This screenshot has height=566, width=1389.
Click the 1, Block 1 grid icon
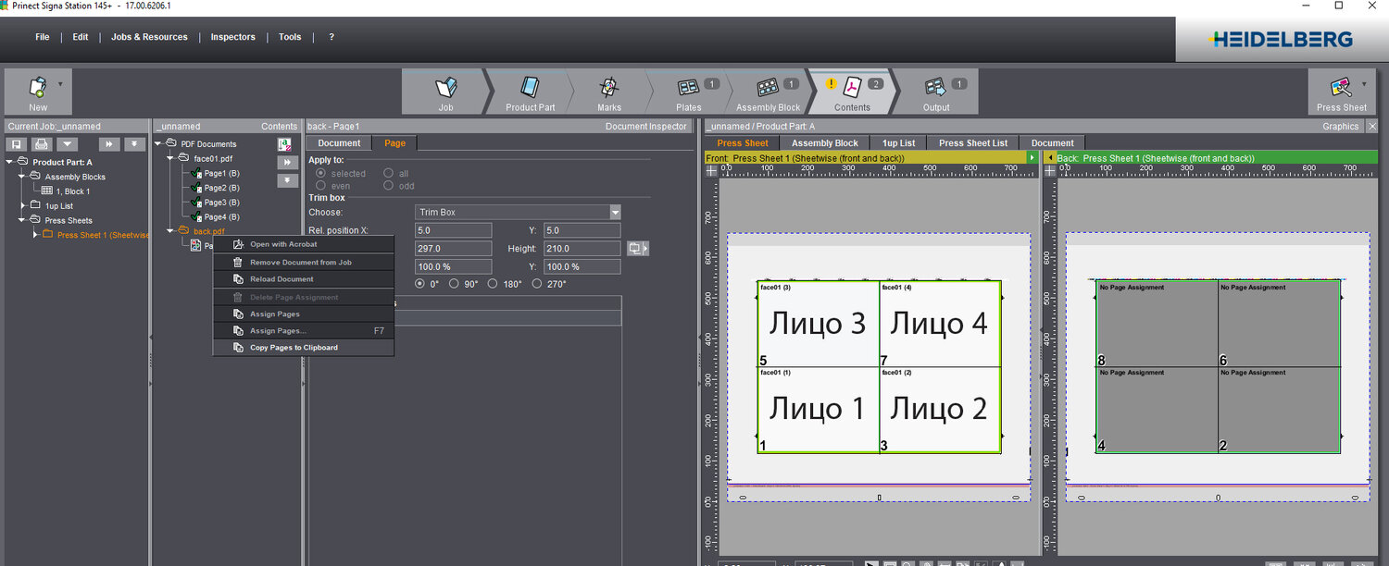click(47, 191)
